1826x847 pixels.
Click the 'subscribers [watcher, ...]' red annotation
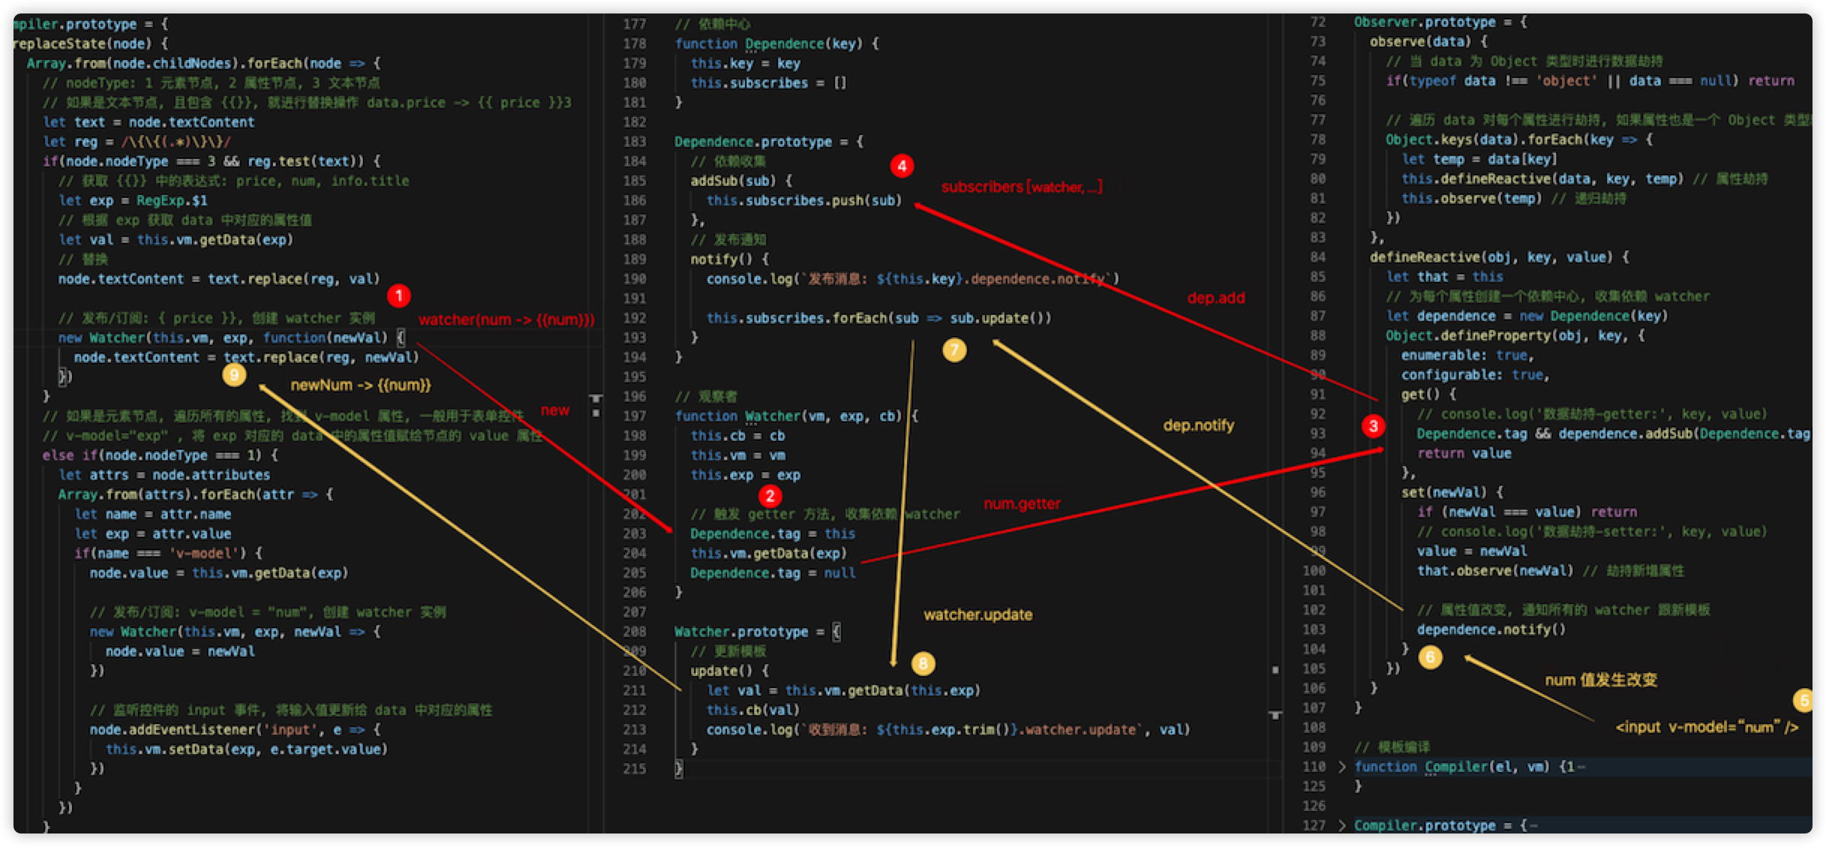point(1021,187)
